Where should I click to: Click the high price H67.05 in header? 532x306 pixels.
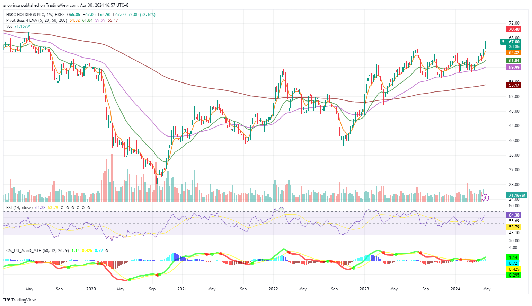89,15
